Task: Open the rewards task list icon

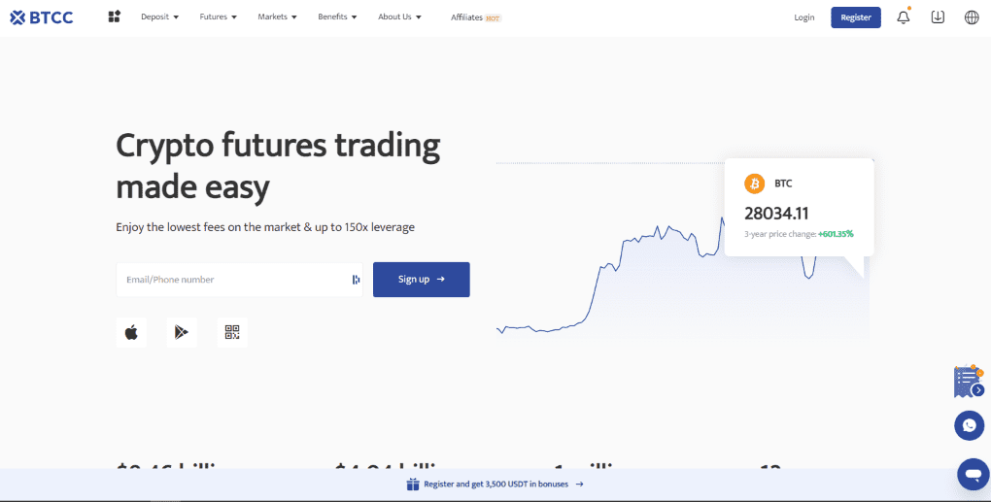Action: [966, 381]
